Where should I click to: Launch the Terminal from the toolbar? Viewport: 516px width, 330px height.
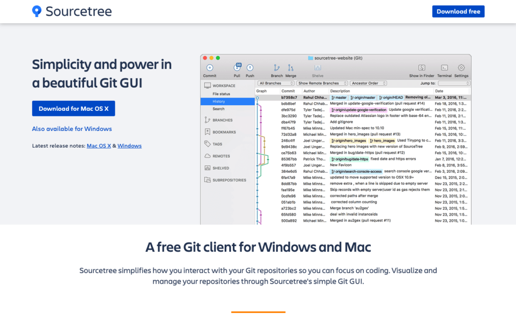443,68
